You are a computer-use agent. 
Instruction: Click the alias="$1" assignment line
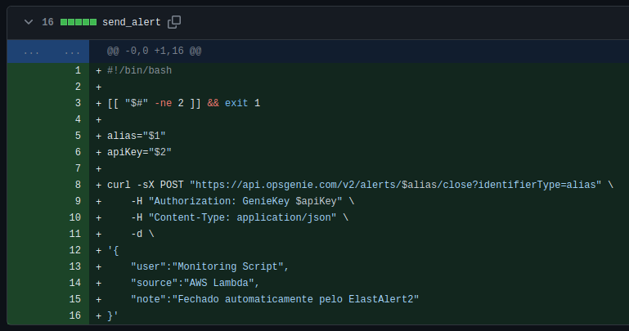click(137, 136)
